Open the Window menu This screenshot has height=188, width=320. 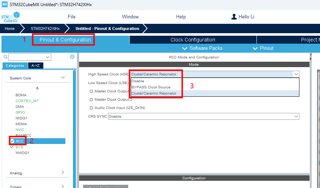coord(130,17)
